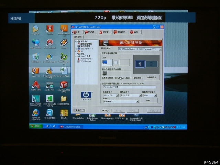Expand the Avivo video tree node
Viewport: 220px width, 165px height.
point(76,56)
